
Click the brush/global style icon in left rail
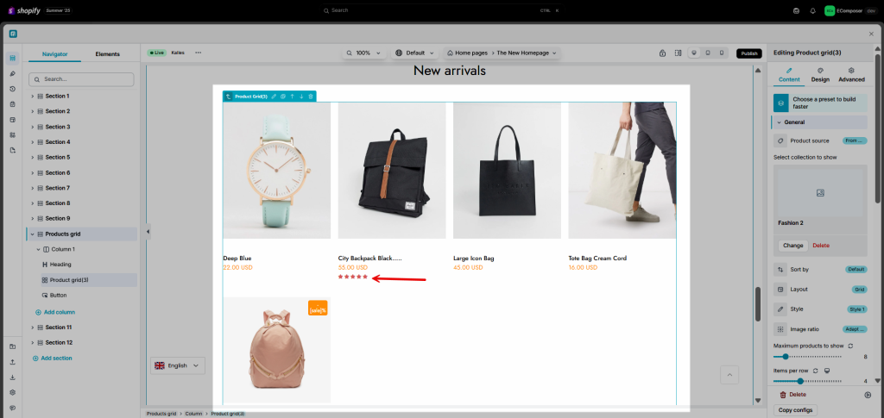coord(12,74)
